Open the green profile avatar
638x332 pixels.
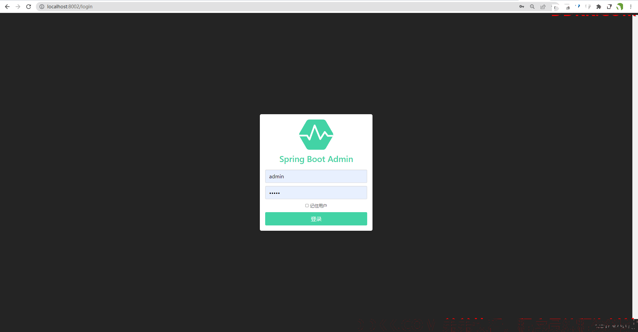tap(620, 7)
